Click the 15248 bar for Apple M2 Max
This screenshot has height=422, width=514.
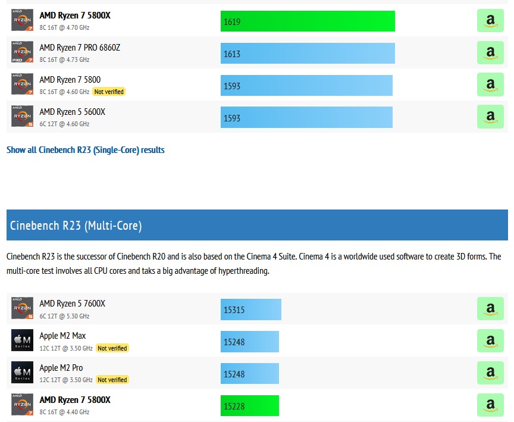250,341
